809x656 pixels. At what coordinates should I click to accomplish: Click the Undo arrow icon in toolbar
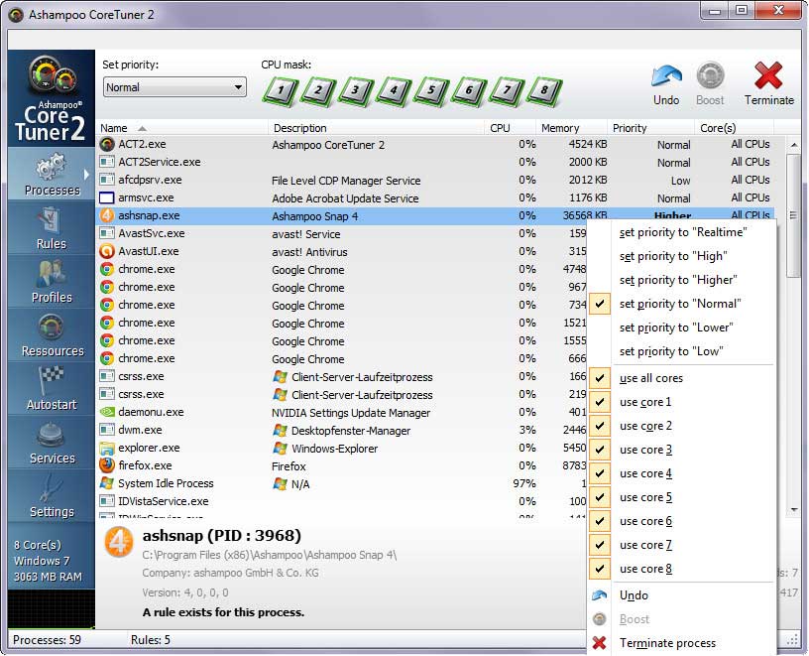click(x=666, y=76)
